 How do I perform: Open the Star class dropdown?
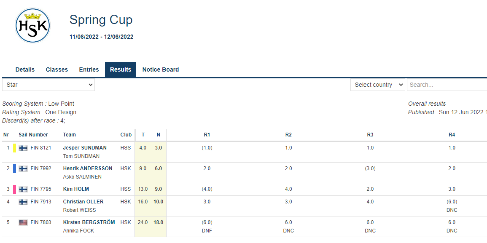pyautogui.click(x=48, y=85)
